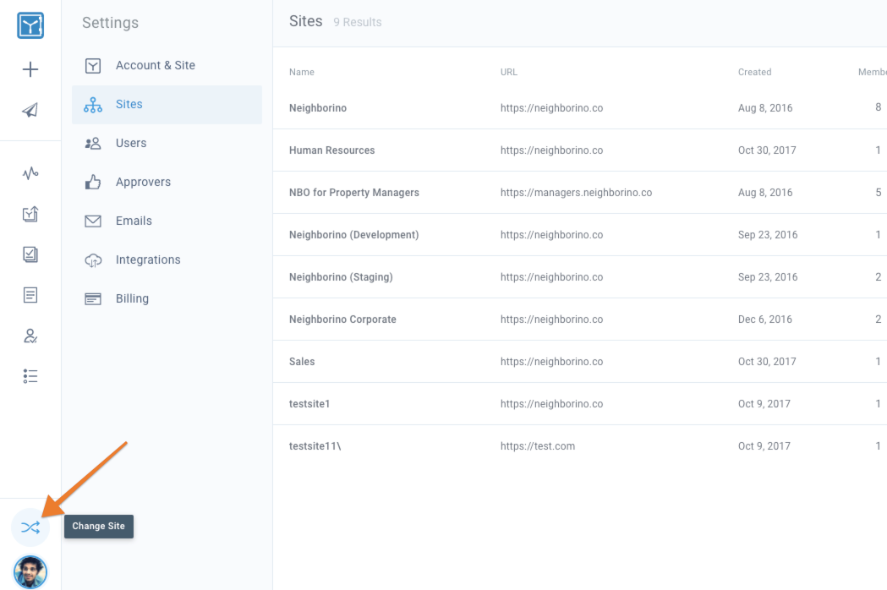The image size is (887, 590).
Task: Click the Approvers thumbs-up icon
Action: coord(93,182)
